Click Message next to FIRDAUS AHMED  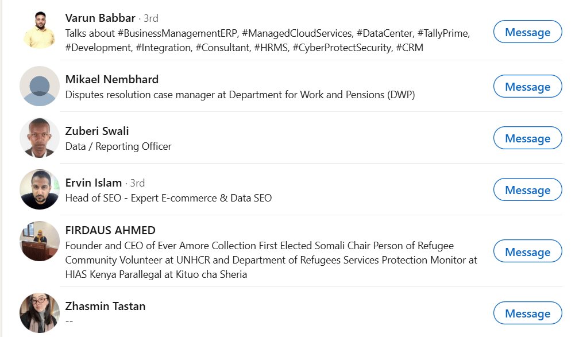click(527, 252)
